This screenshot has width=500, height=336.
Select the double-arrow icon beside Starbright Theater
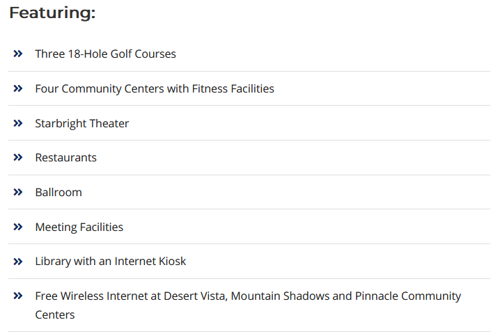pos(18,123)
